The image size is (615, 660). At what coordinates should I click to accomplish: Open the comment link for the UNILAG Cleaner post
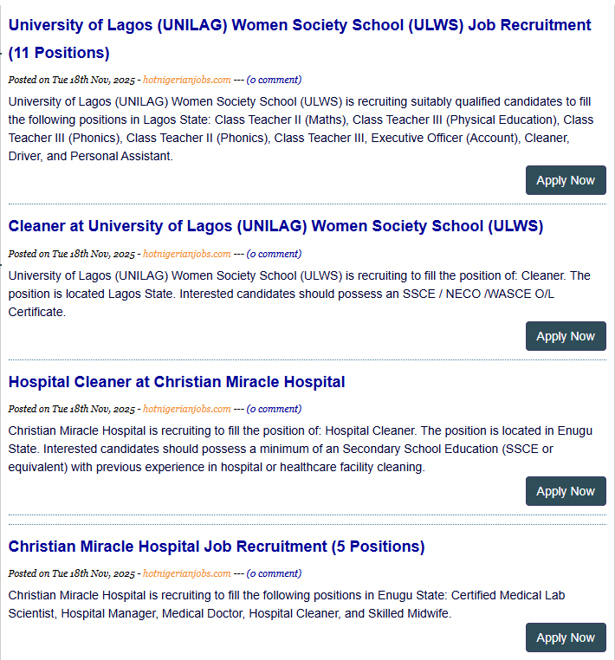click(274, 254)
